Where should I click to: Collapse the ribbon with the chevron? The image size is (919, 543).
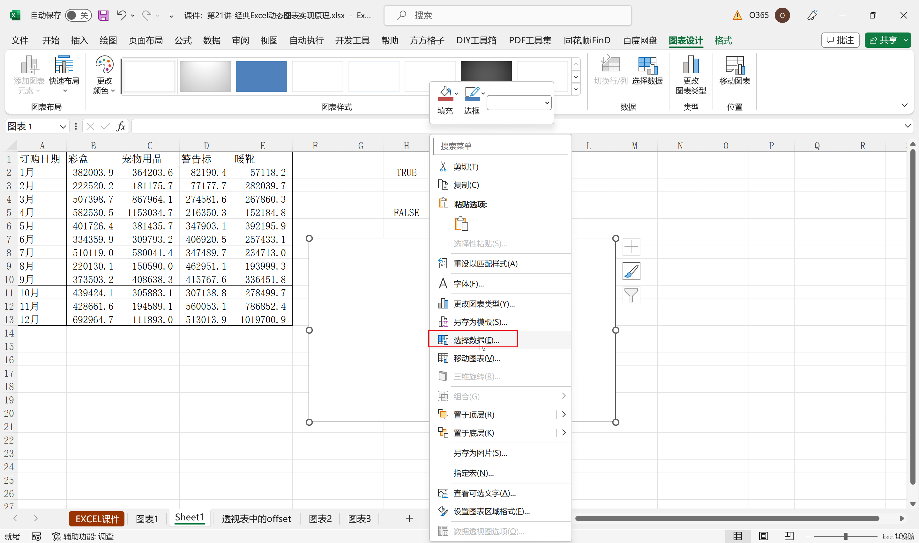[904, 105]
